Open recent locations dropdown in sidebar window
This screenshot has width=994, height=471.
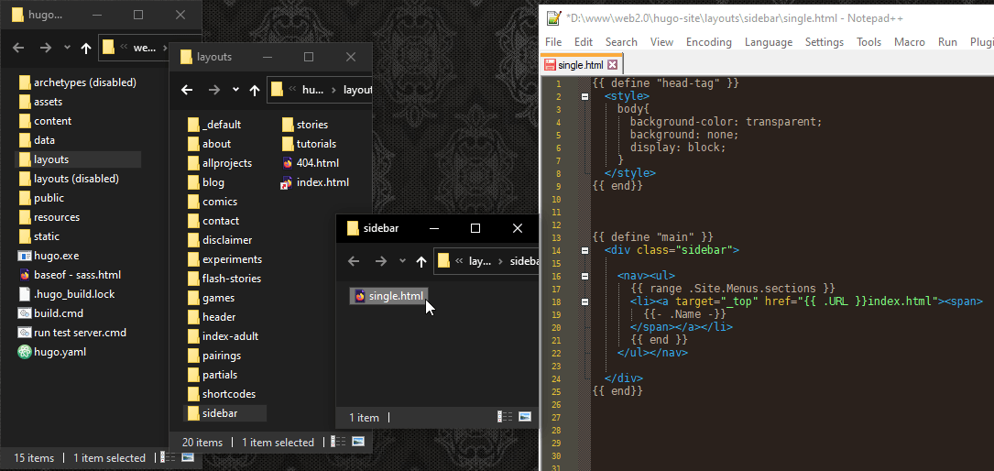[x=401, y=261]
